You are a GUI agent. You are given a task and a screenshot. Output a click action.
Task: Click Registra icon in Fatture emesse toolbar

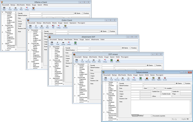159,79
